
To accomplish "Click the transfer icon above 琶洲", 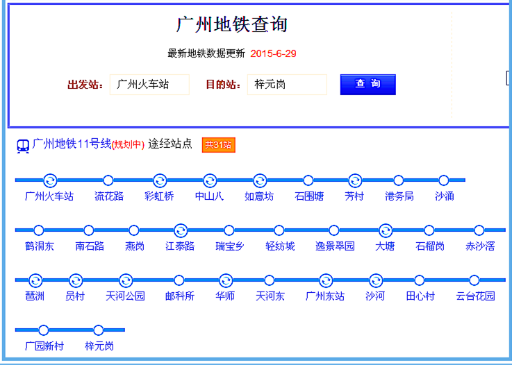I will coord(35,280).
